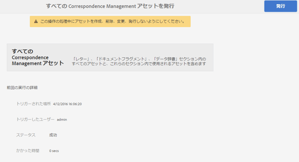
Task: Select the admin user value
Action: coord(62,119)
